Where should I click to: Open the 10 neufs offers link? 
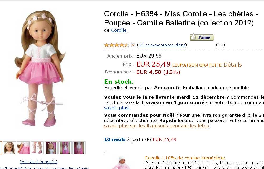tap(115, 139)
